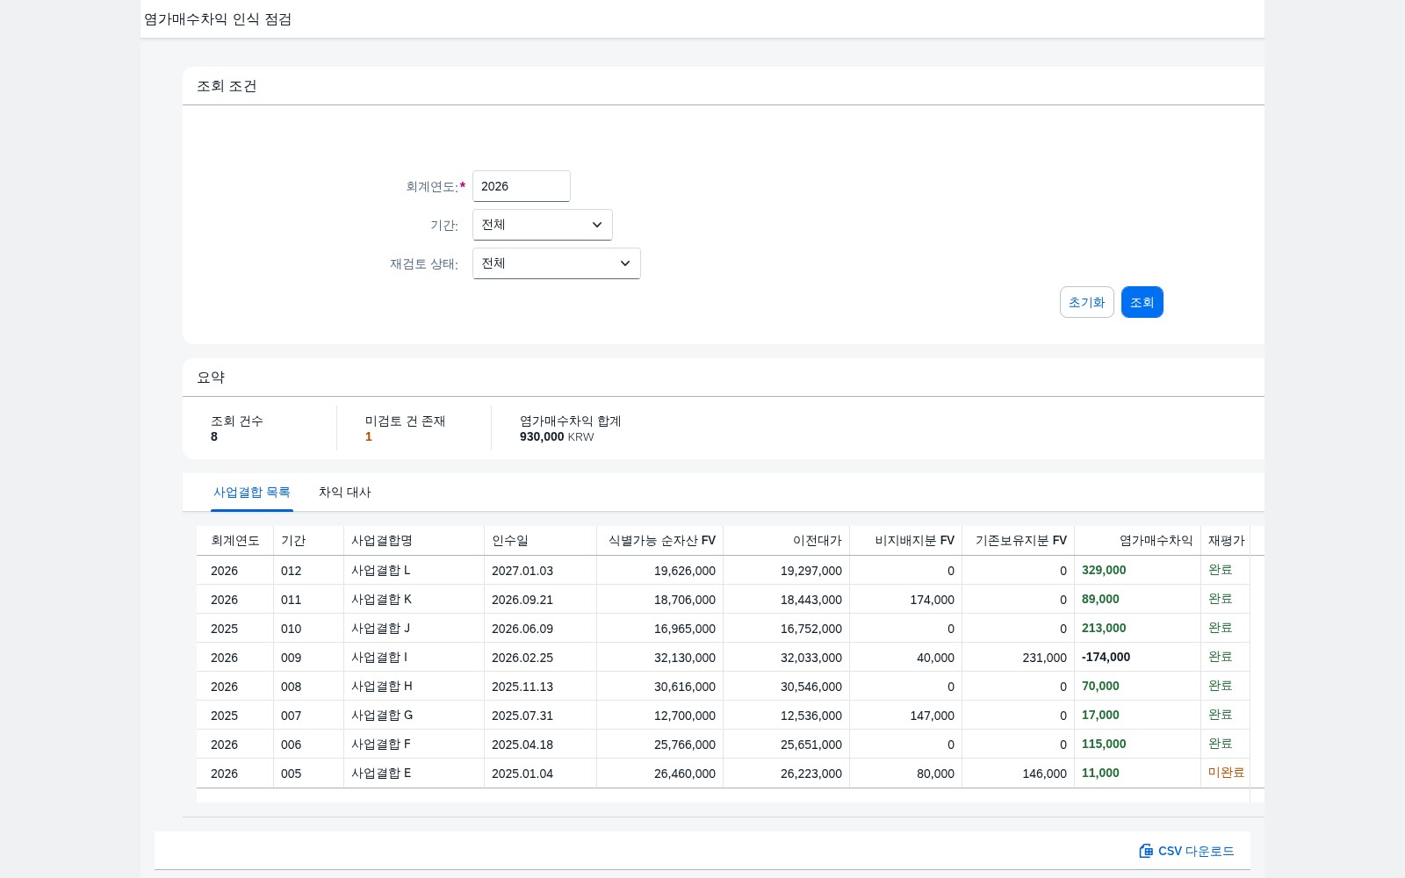Click acquisition date 2025.07.31
Image resolution: width=1405 pixels, height=878 pixels.
[522, 716]
